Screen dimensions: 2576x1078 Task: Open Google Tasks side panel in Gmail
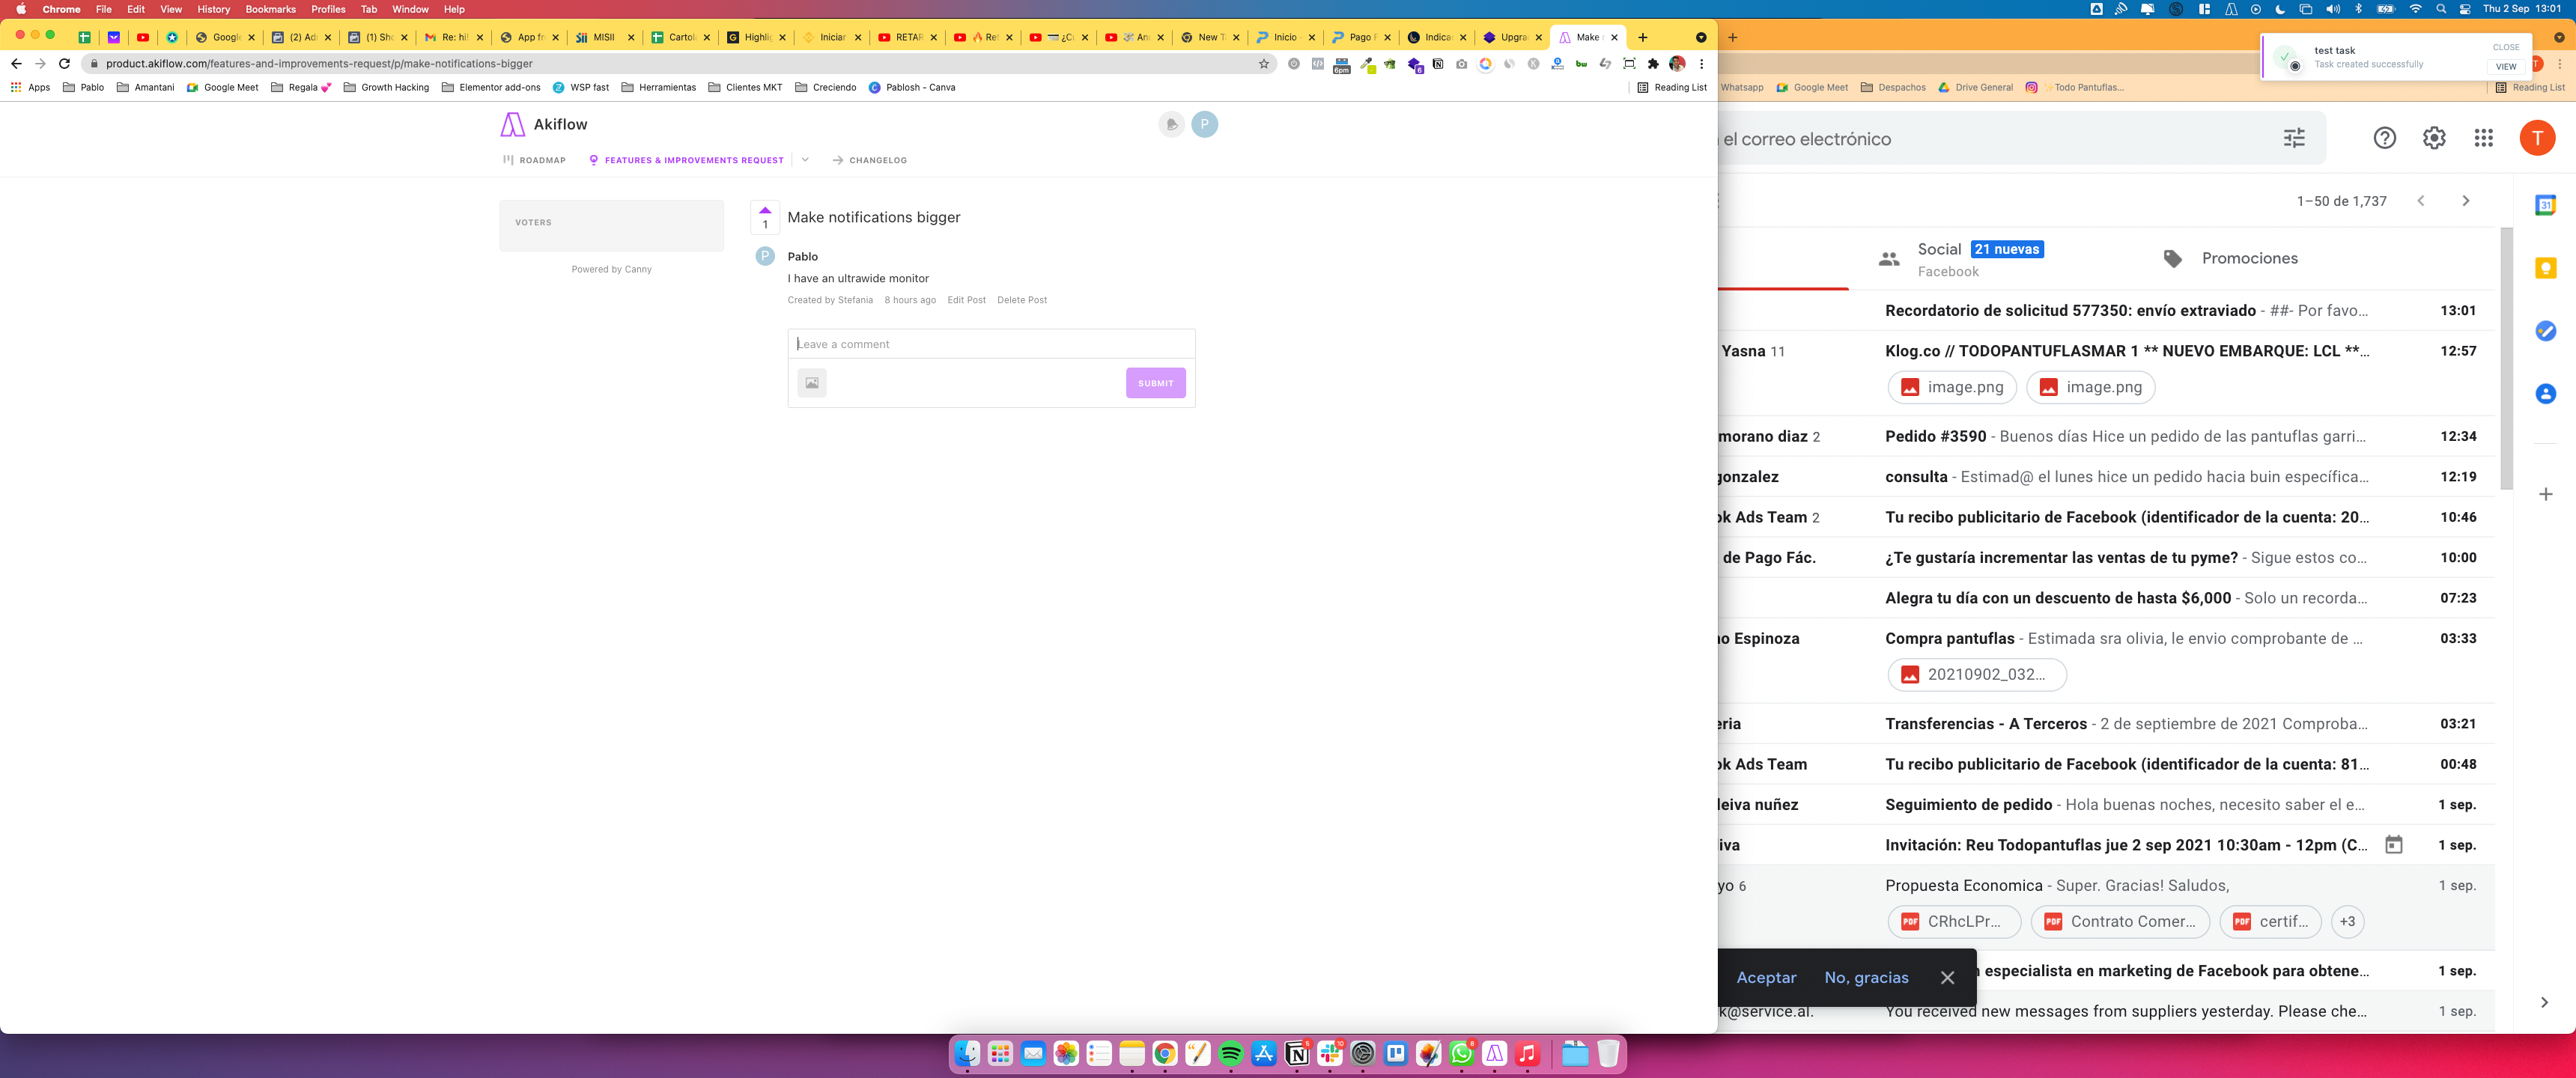tap(2546, 331)
